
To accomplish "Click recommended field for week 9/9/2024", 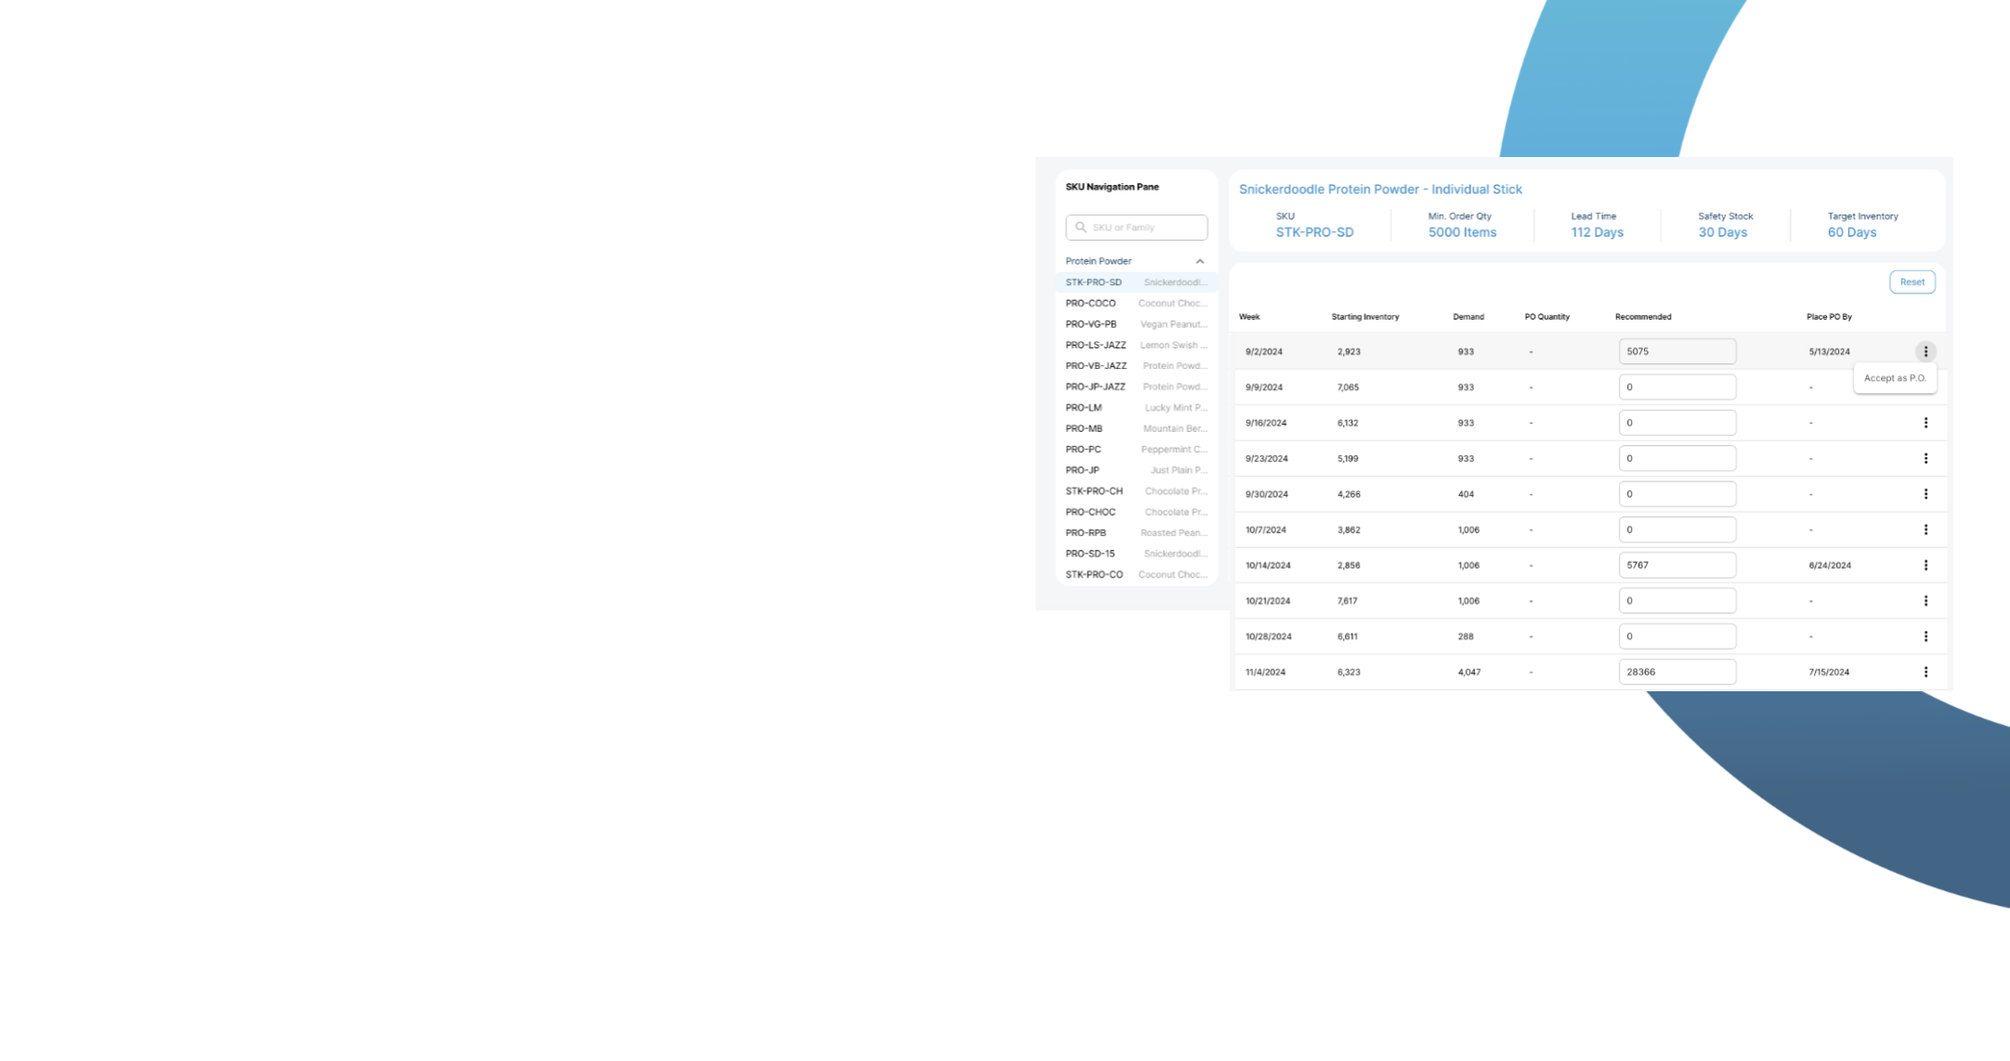I will (1676, 387).
